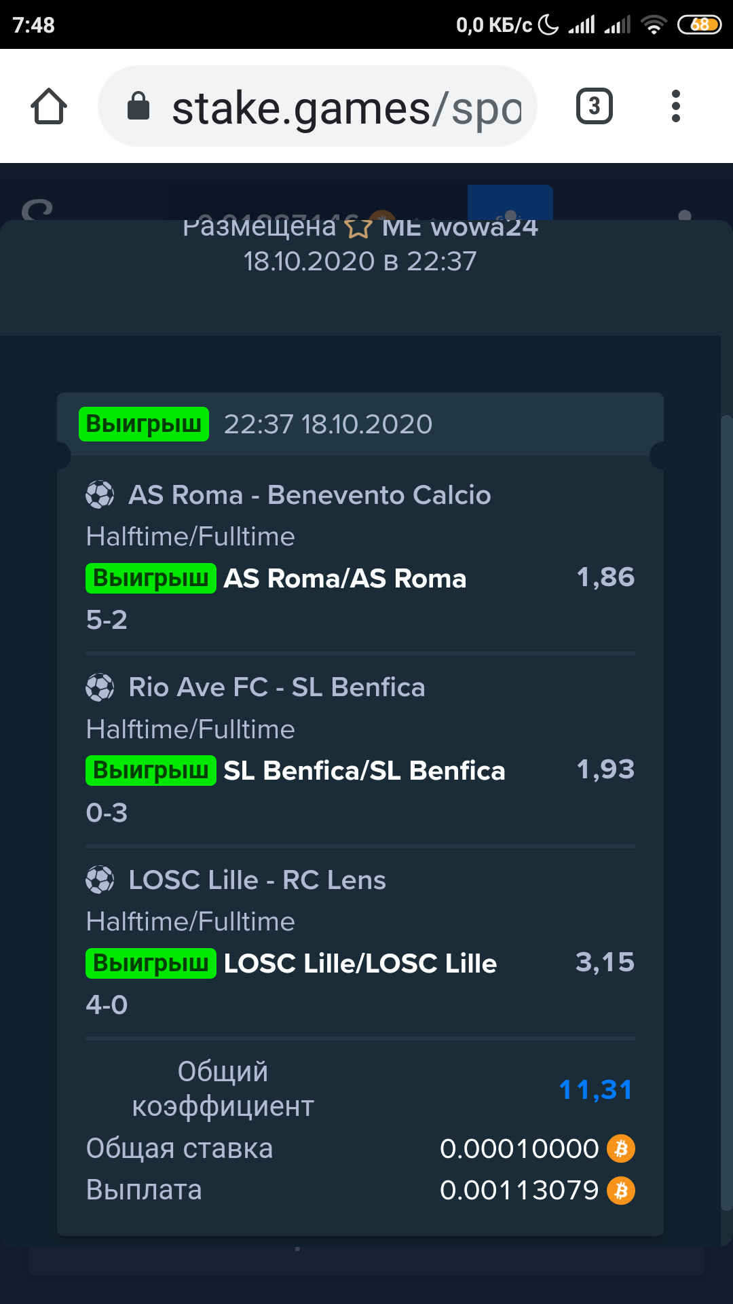
Task: Open the browser three-dot menu
Action: point(675,106)
